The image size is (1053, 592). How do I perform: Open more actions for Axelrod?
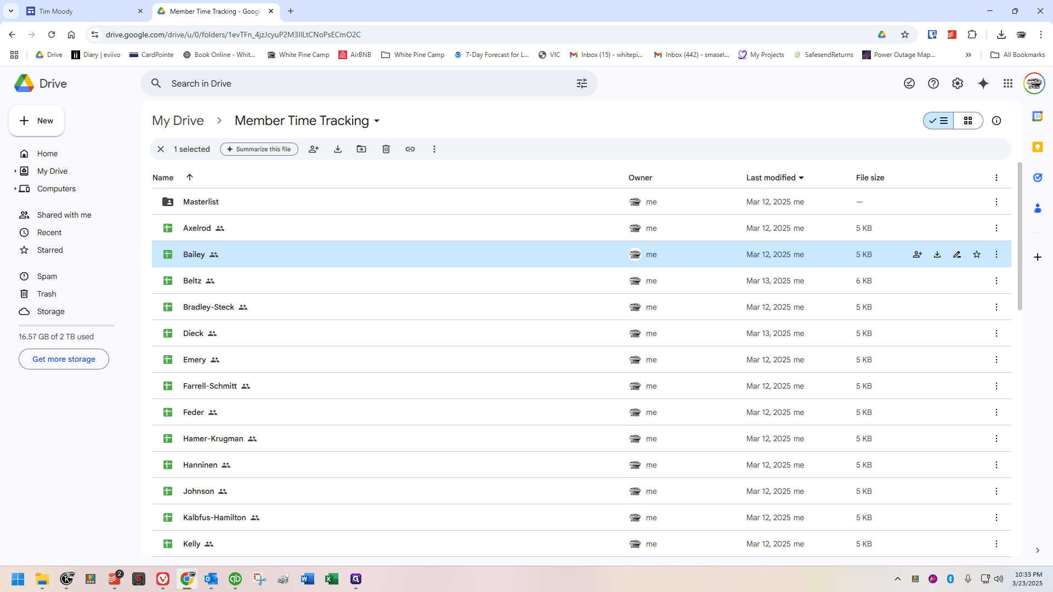pos(997,228)
